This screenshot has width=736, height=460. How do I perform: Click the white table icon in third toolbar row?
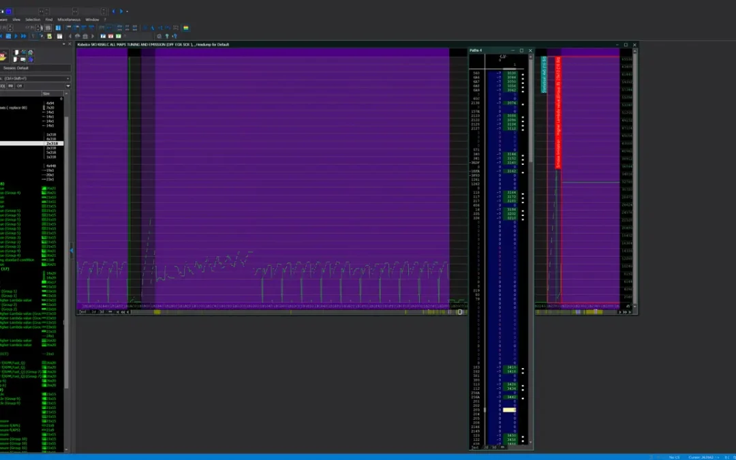(x=59, y=36)
